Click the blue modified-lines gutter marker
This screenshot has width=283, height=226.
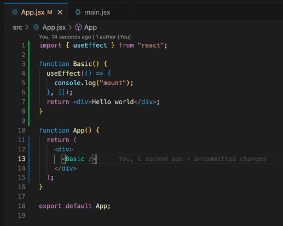29,159
